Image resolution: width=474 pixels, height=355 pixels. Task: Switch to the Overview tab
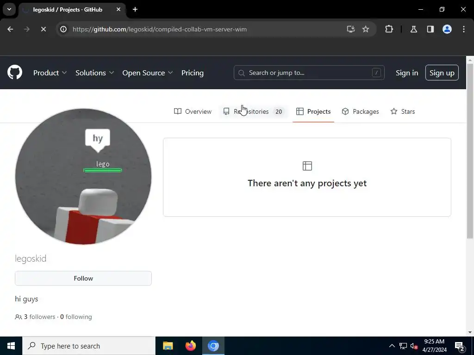(x=193, y=111)
